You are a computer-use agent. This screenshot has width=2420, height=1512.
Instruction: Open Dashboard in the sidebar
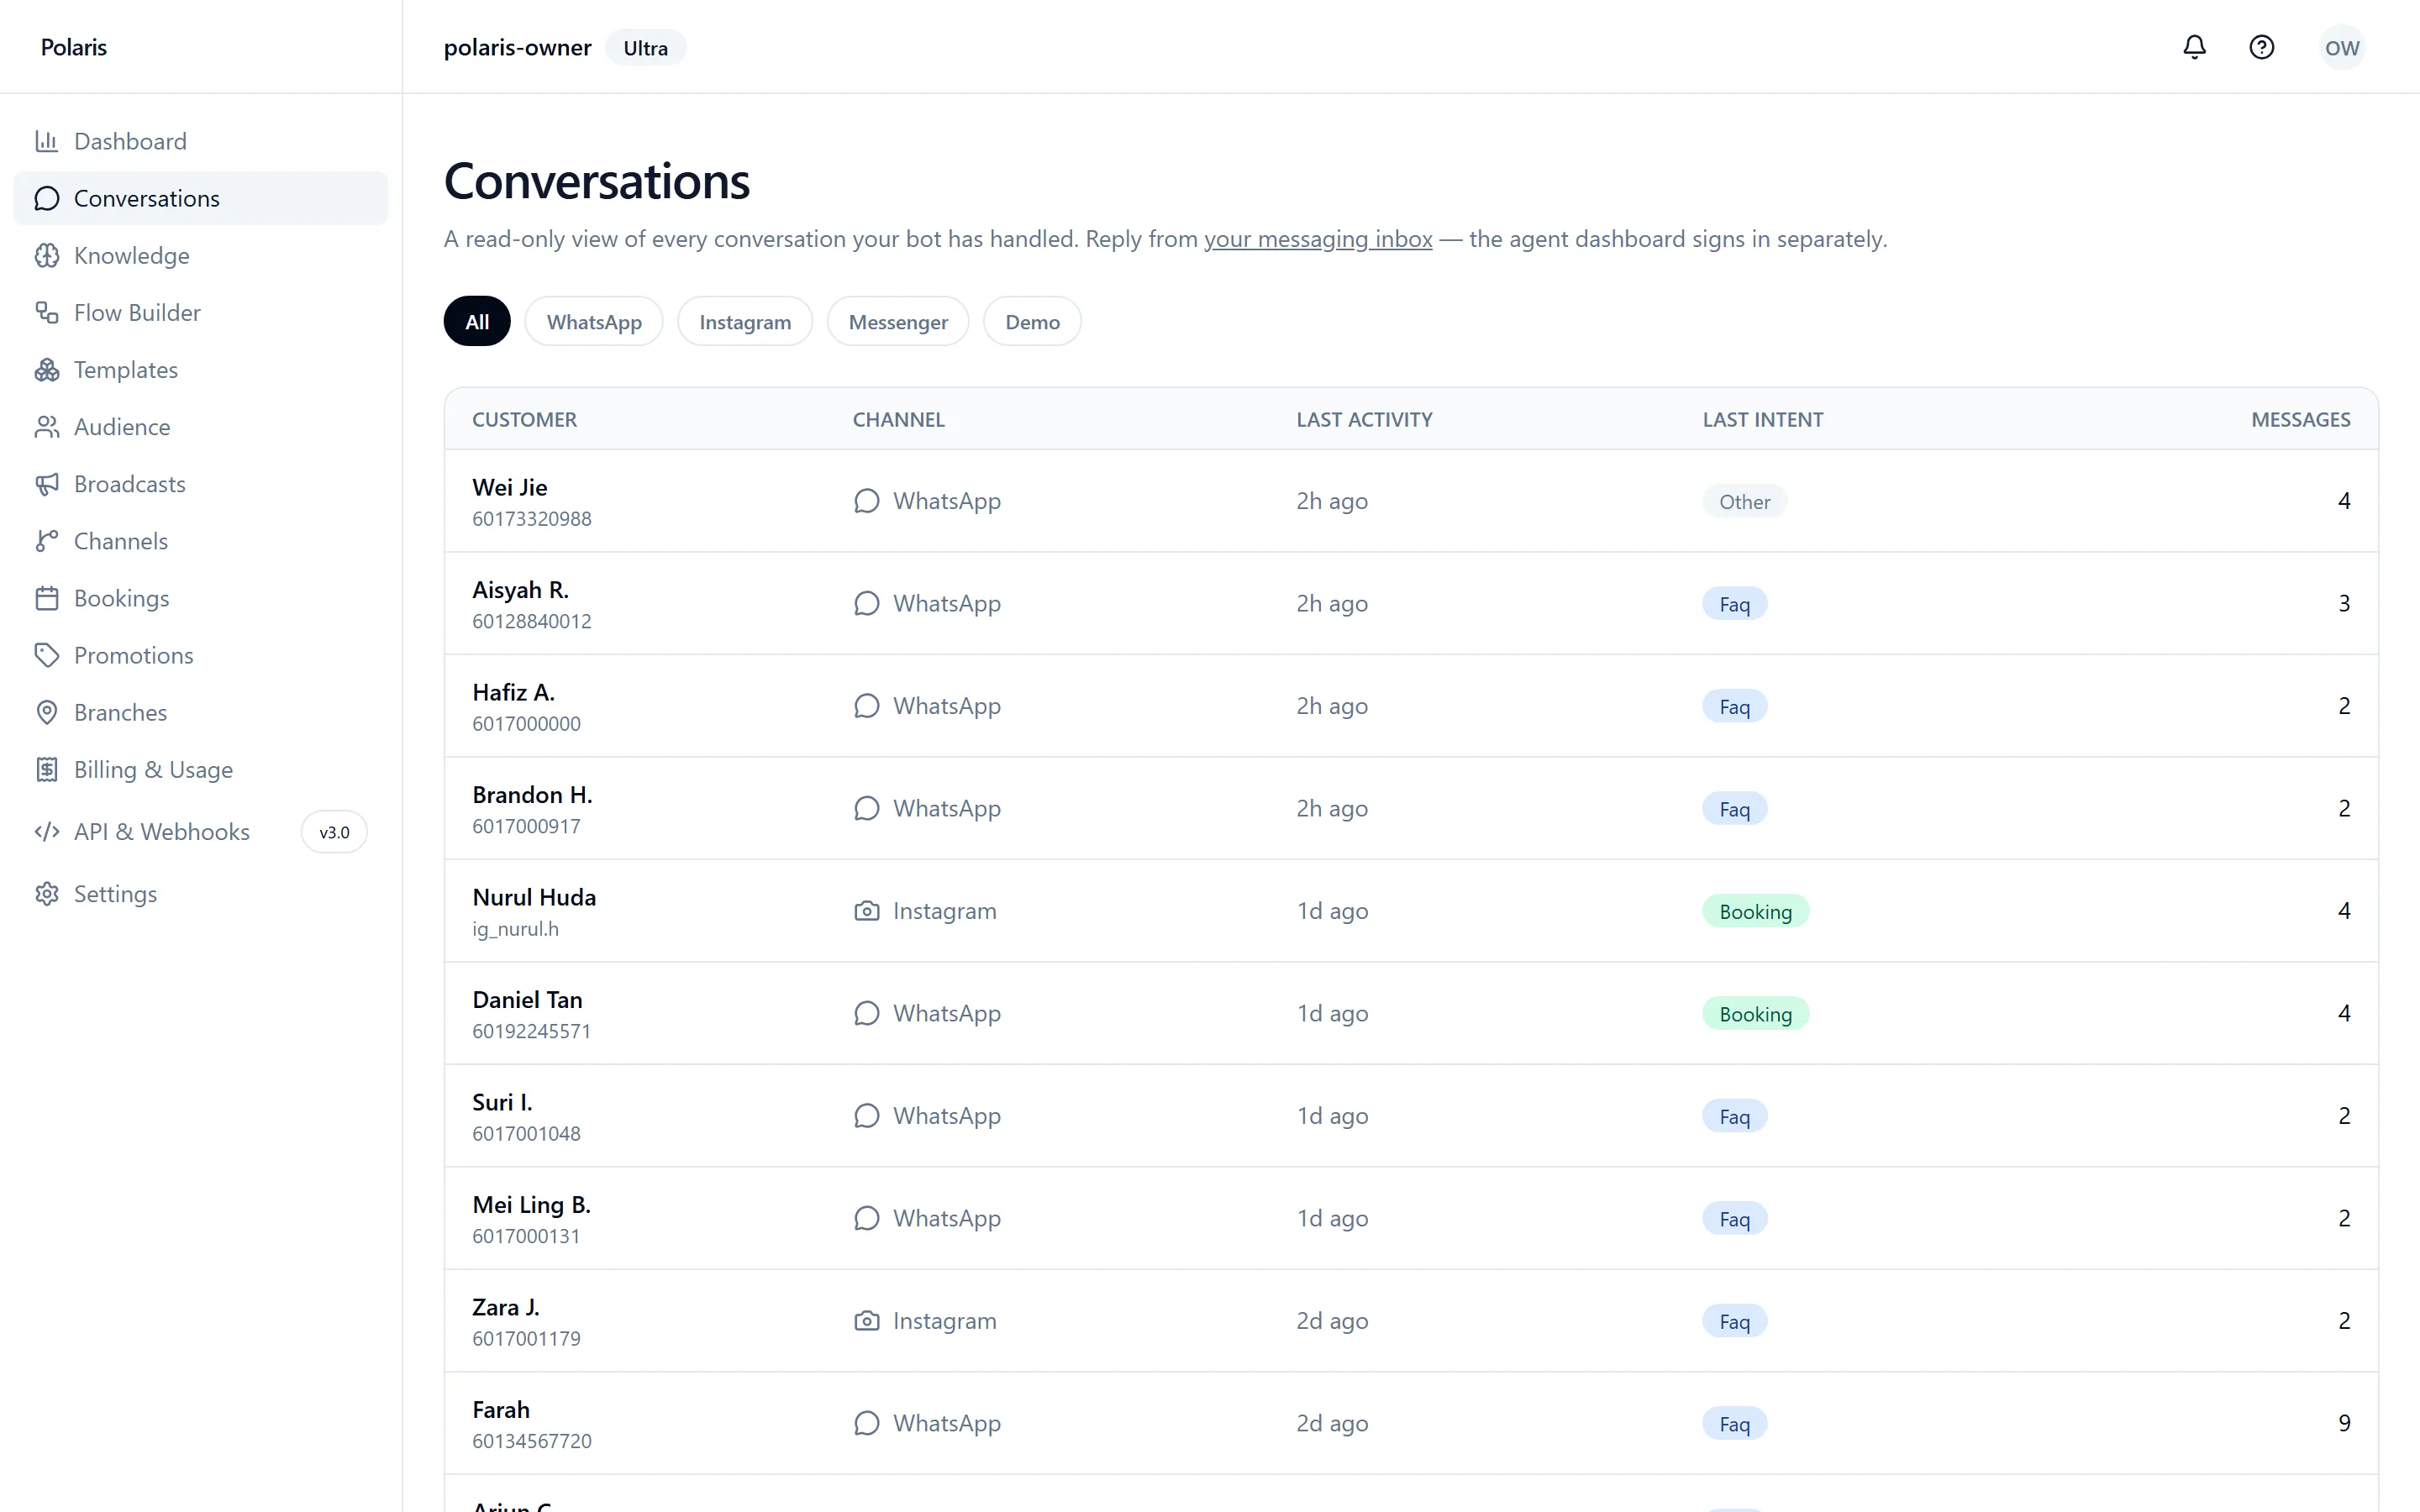(x=200, y=141)
